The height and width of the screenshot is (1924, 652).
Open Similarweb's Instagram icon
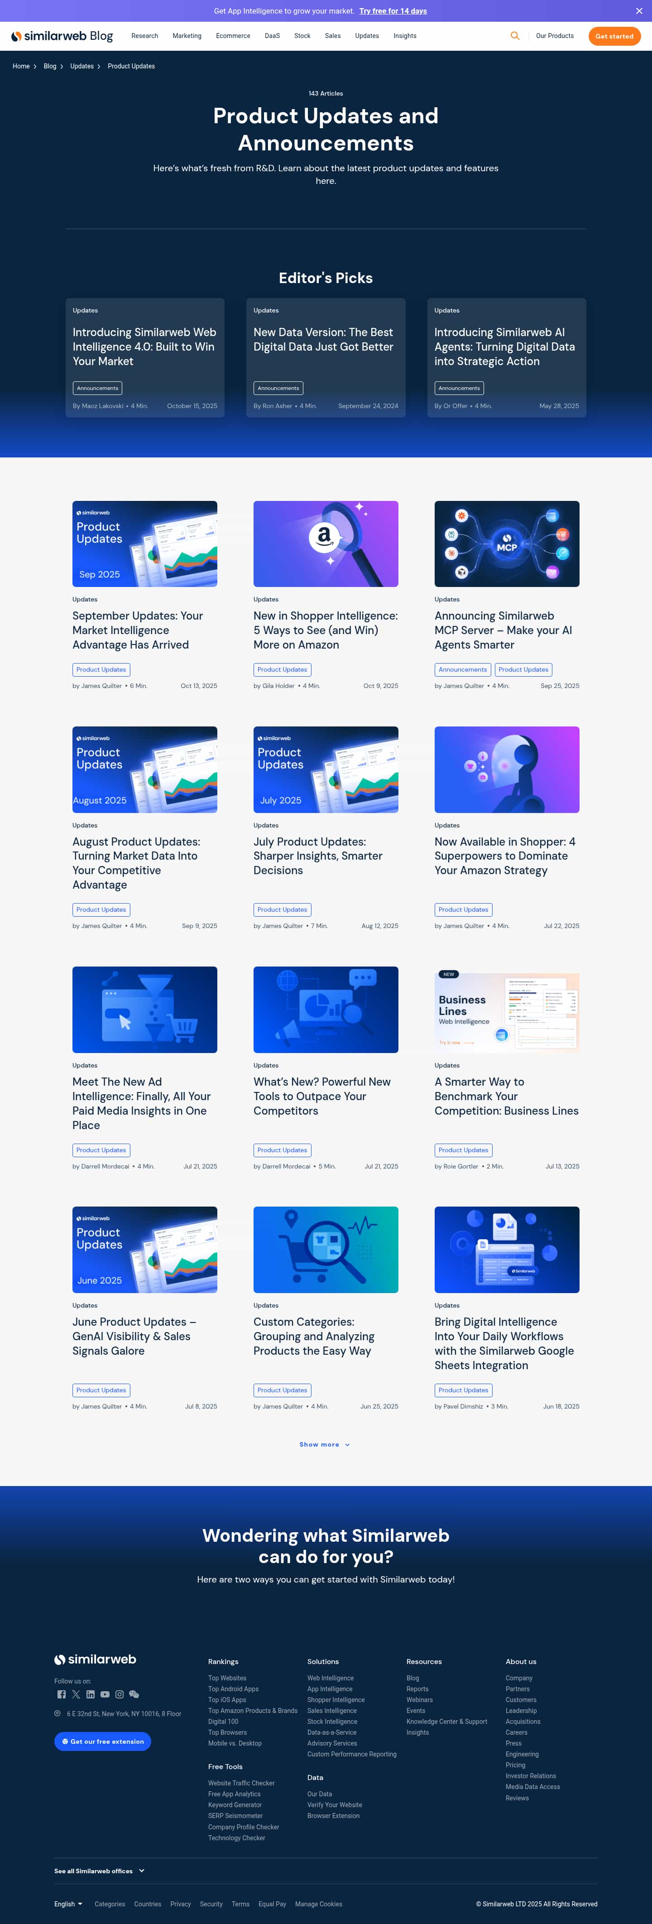120,1694
